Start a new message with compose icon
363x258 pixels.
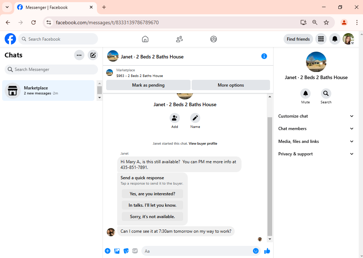tap(93, 55)
